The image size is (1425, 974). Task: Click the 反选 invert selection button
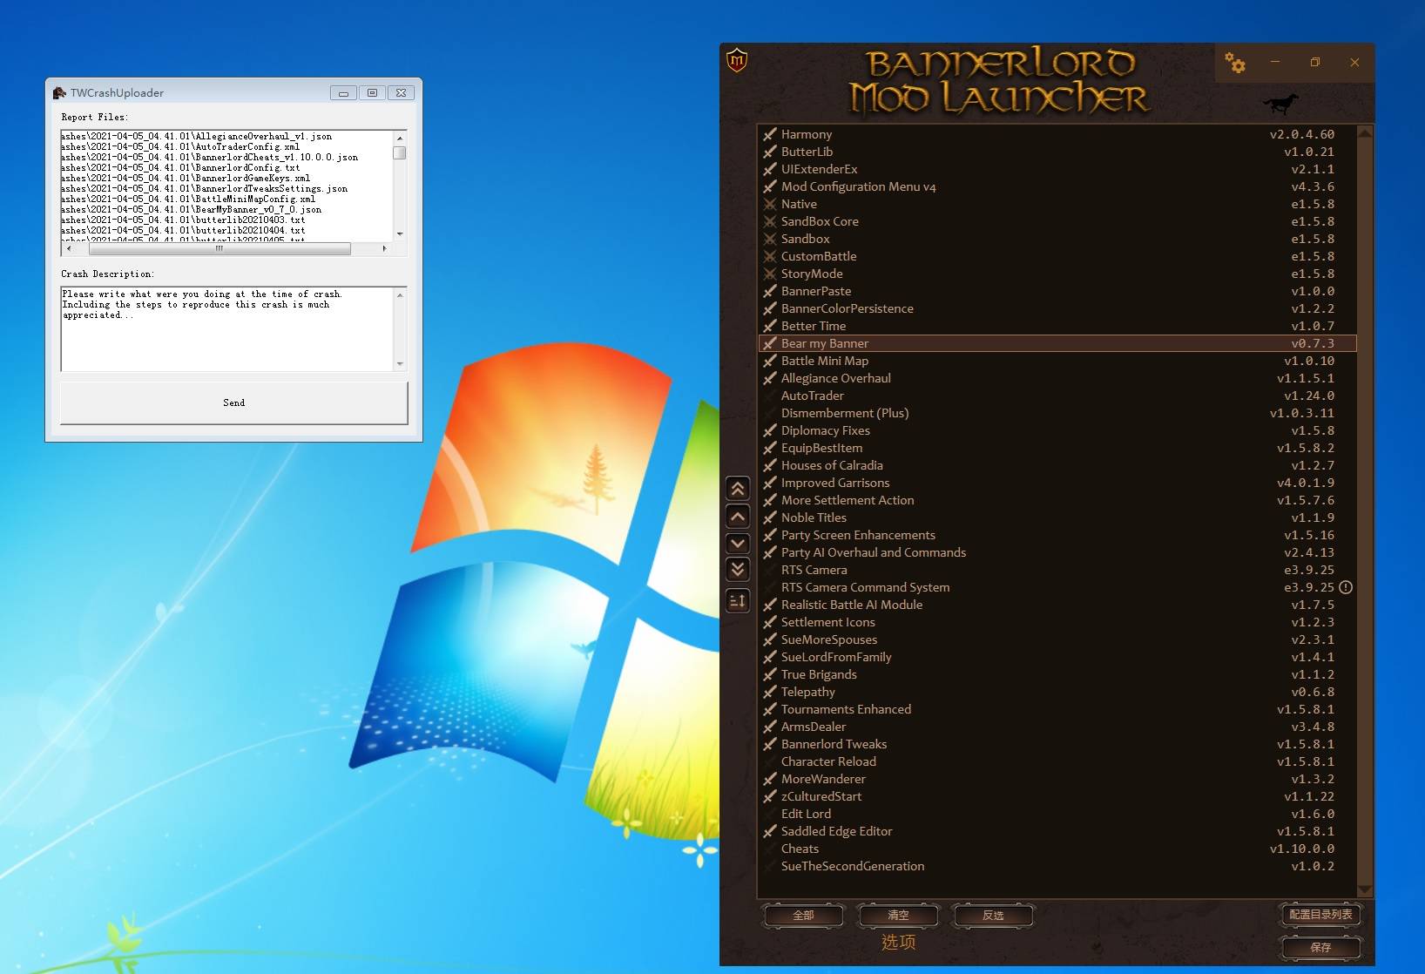(993, 916)
